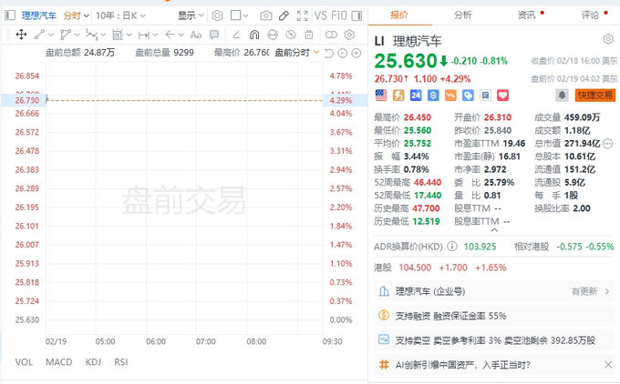The width and height of the screenshot is (620, 384).
Task: Click the blue S dollar icon
Action: pyautogui.click(x=433, y=96)
